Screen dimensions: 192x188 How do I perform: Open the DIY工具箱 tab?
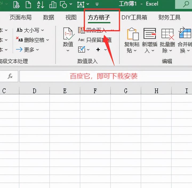point(134,17)
